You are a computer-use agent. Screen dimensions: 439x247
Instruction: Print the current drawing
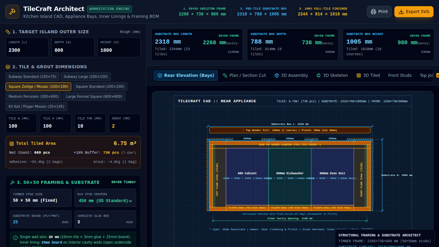click(x=379, y=12)
